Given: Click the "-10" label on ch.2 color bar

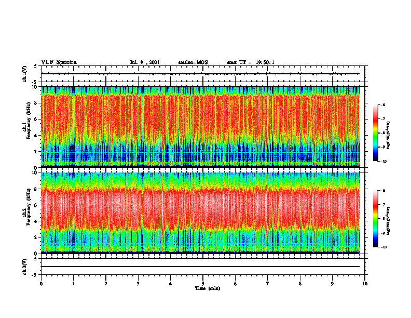Looking at the screenshot, I should click(x=384, y=247).
